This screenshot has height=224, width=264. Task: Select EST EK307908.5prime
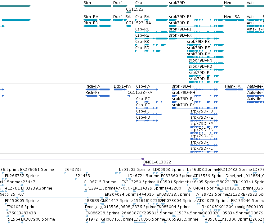38,220
